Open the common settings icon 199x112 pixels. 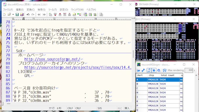95,15
